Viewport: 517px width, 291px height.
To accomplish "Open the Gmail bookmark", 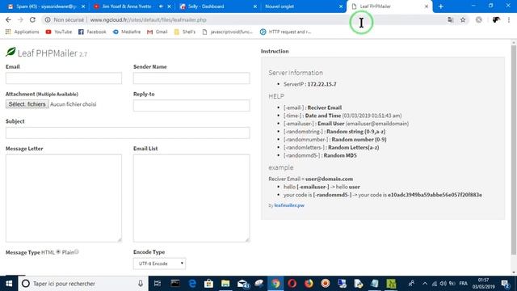I will click(158, 32).
